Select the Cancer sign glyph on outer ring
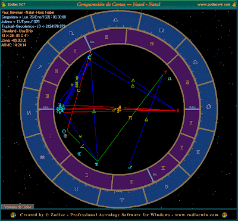Screen dimensions: 238x221 [x=209, y=107]
